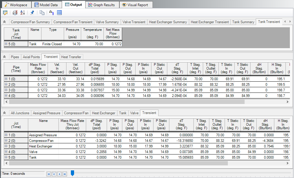Click the blue striped rows icon
Viewport: 294px width, 178px height.
[x=59, y=13]
